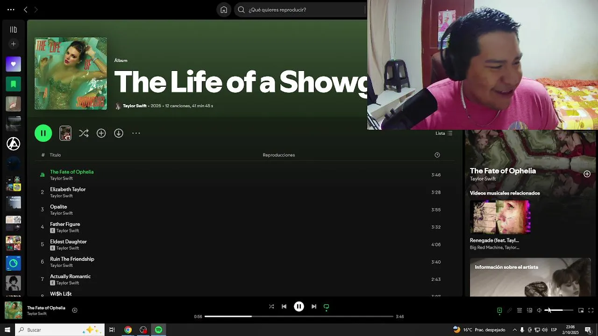The height and width of the screenshot is (336, 598).
Task: Click the Windows taskbar Buscar search box
Action: pos(60,330)
